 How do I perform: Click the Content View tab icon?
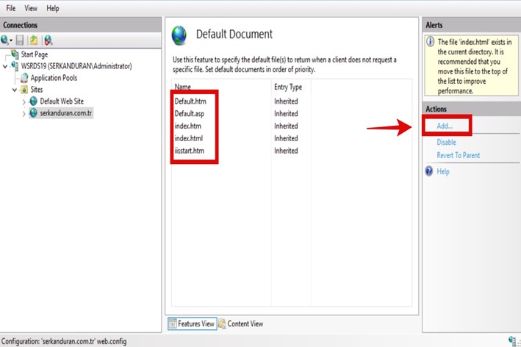click(x=222, y=323)
